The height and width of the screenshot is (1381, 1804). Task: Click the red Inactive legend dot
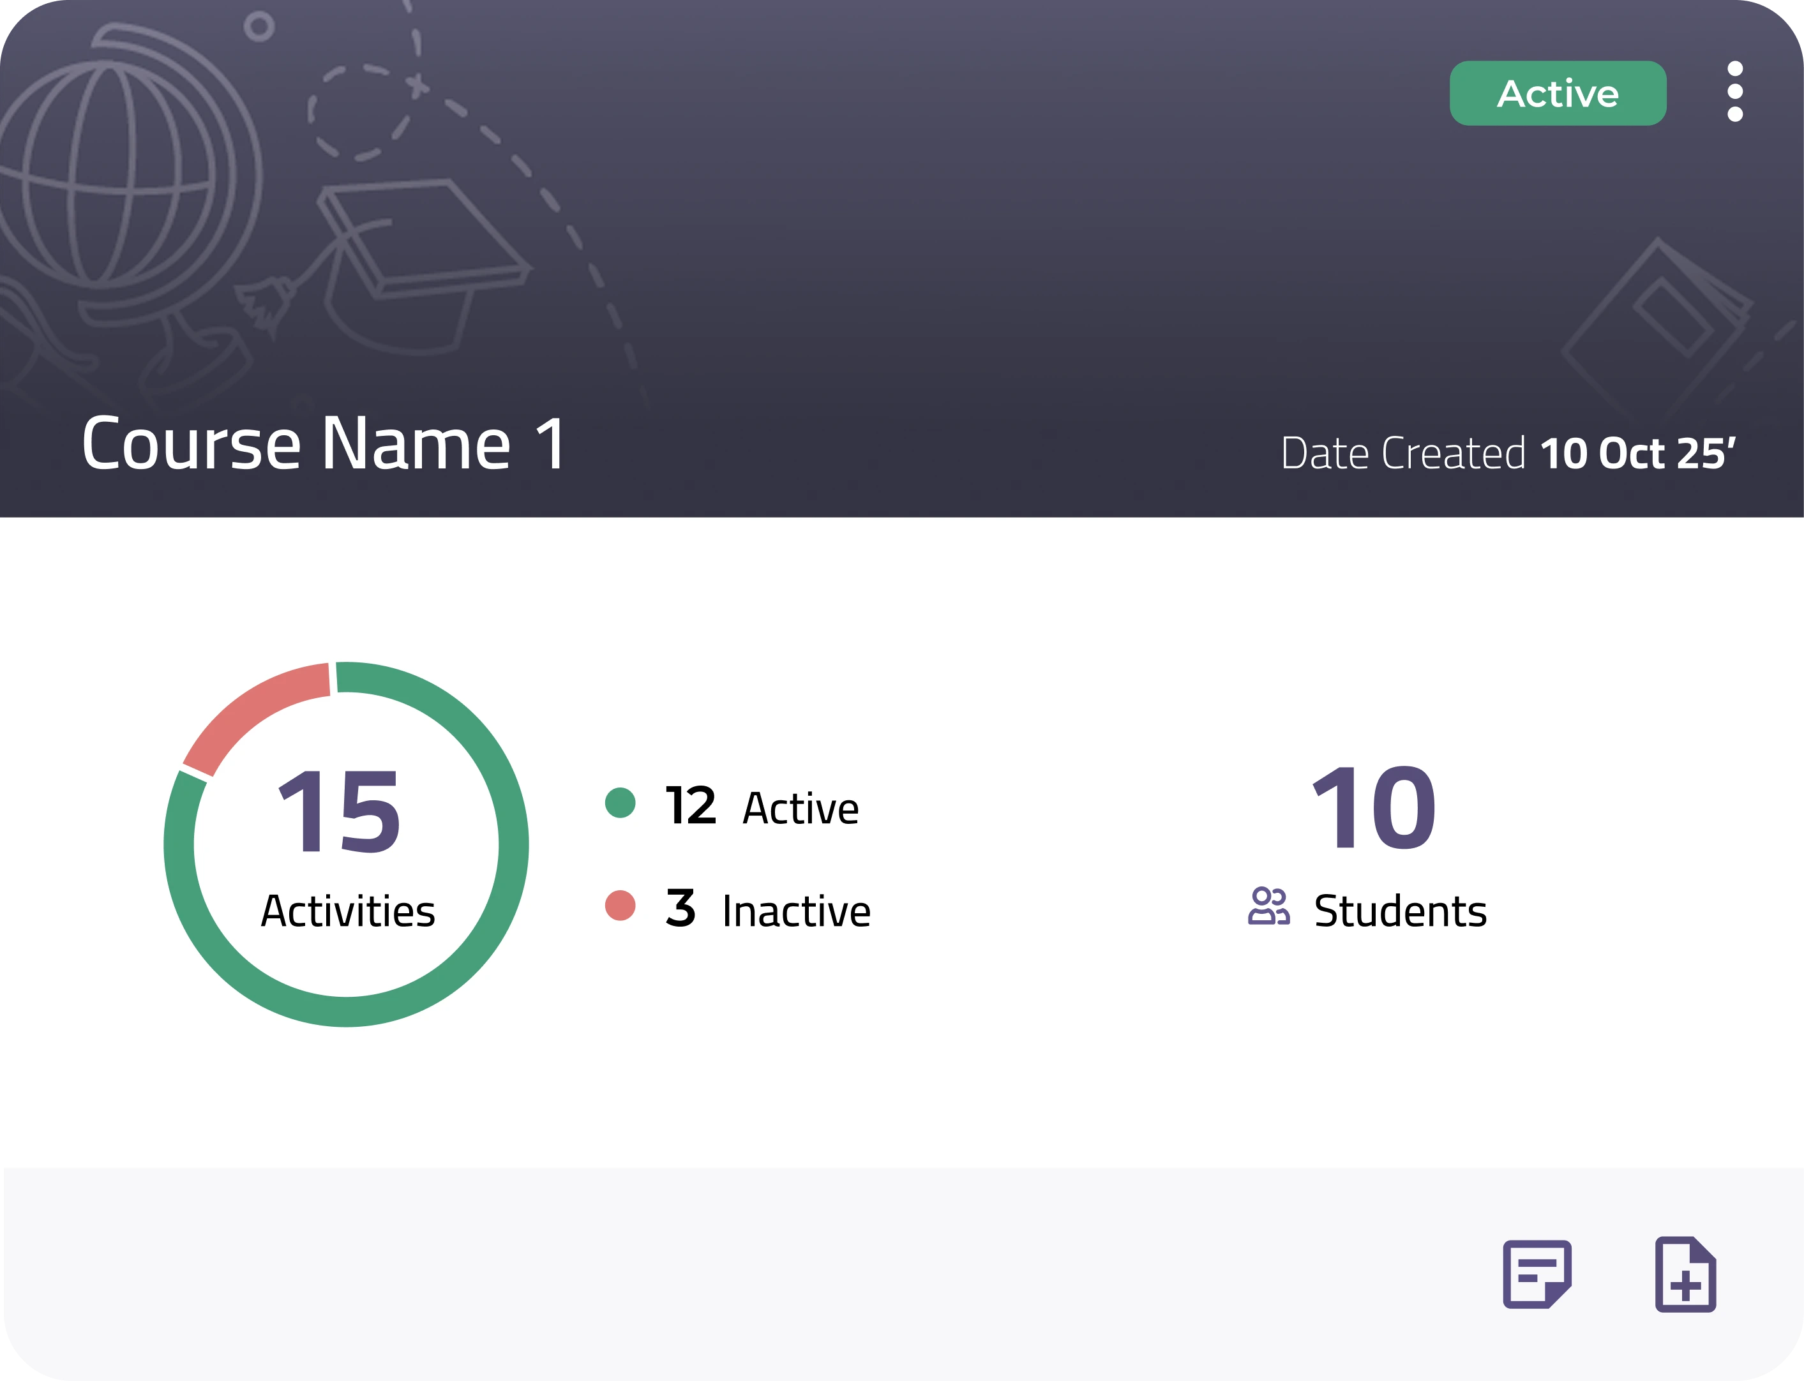click(620, 905)
